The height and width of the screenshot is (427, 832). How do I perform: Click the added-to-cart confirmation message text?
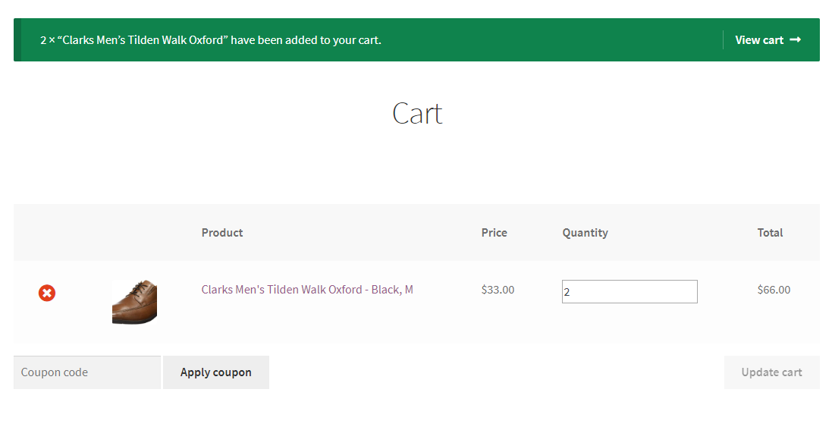tap(211, 40)
